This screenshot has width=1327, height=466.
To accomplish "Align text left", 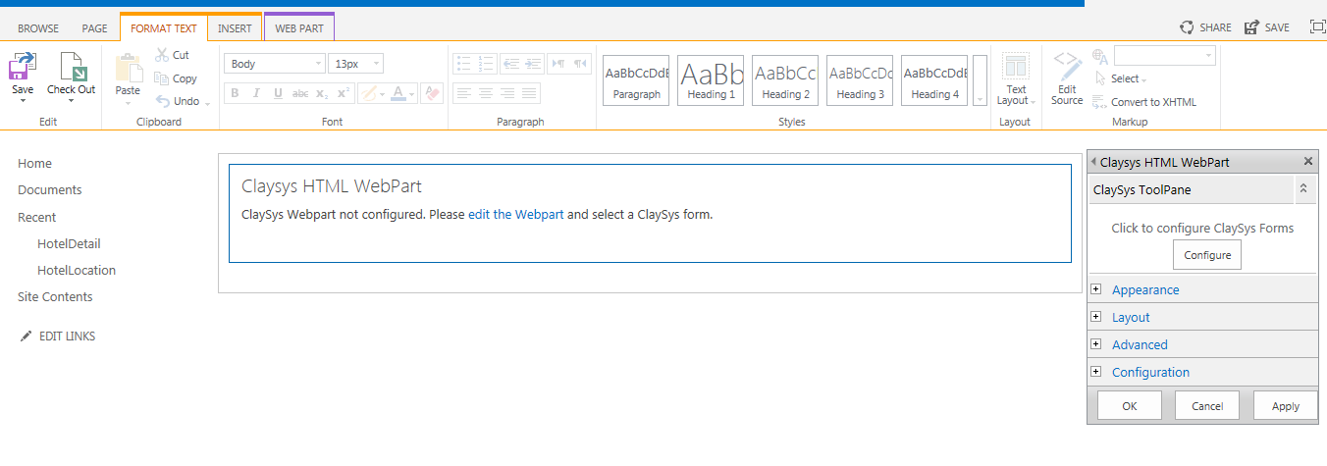I will (463, 93).
